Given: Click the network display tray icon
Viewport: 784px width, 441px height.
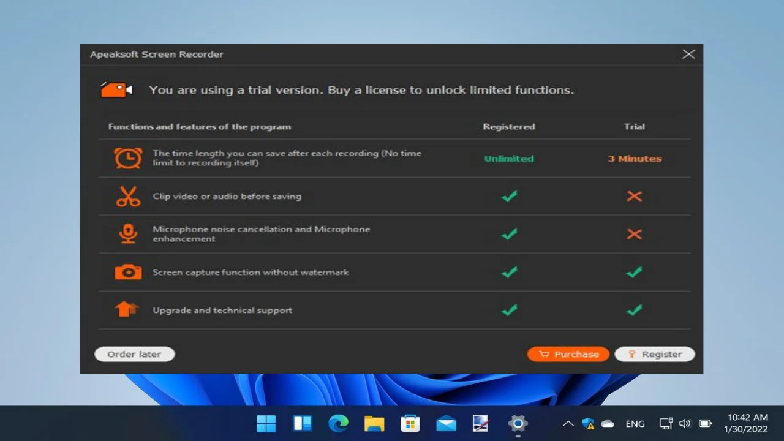Looking at the screenshot, I should tap(666, 423).
